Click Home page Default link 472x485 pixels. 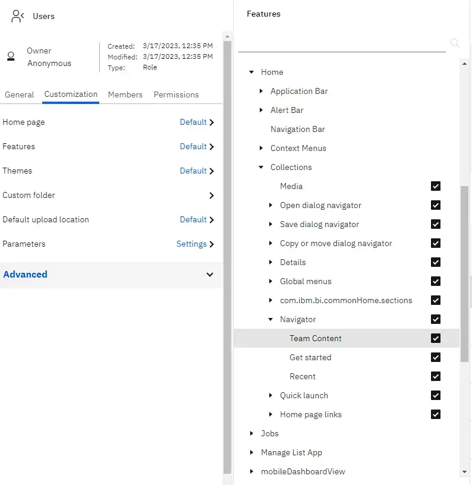(193, 122)
